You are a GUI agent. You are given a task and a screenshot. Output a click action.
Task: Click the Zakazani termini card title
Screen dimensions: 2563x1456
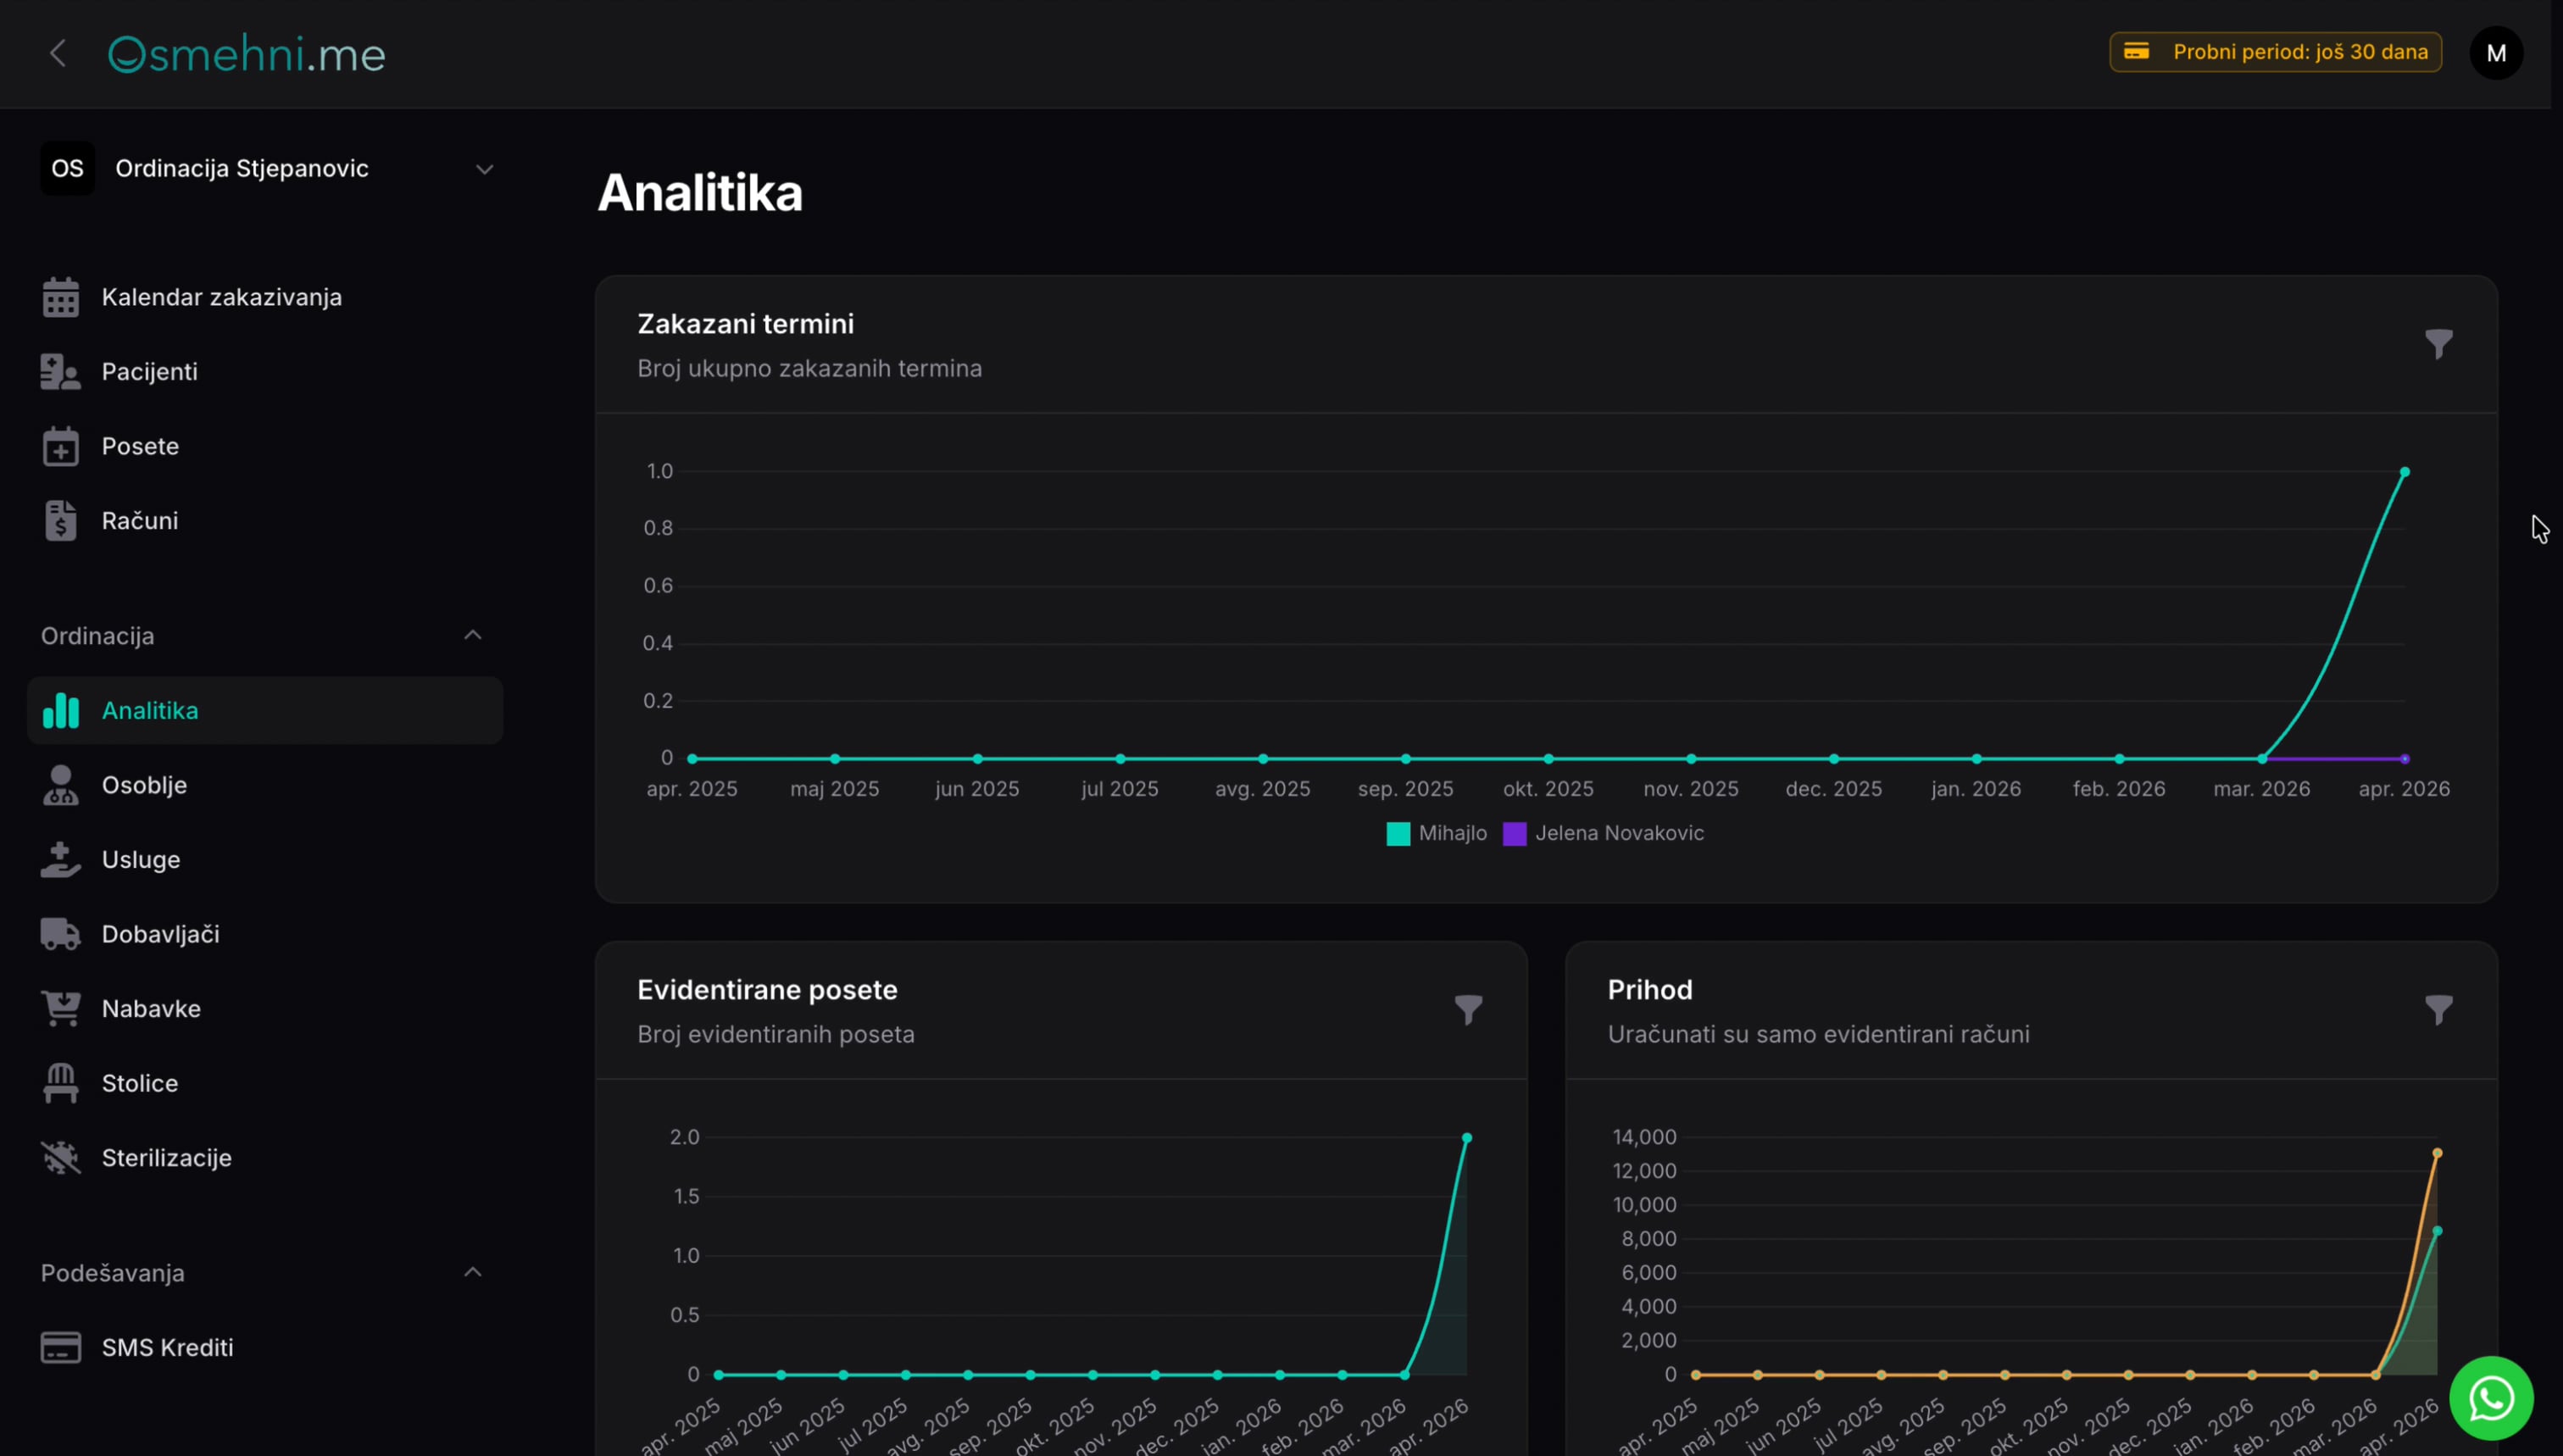746,324
